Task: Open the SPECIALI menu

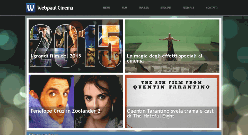Action: click(166, 8)
